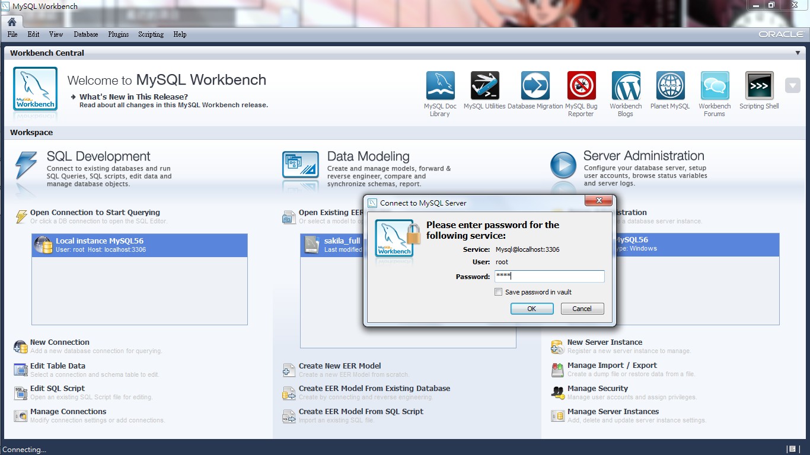Click the Edit SQL Script icon
The width and height of the screenshot is (810, 455).
point(21,393)
